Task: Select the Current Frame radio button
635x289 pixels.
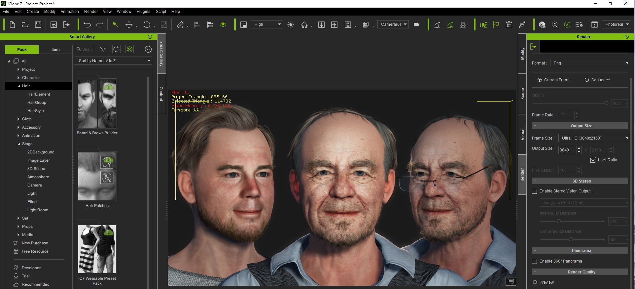Action: [540, 80]
